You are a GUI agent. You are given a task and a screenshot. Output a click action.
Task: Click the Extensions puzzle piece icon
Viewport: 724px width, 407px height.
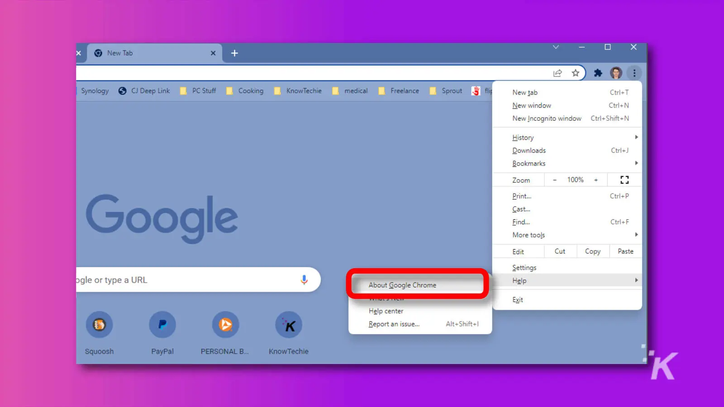click(598, 73)
